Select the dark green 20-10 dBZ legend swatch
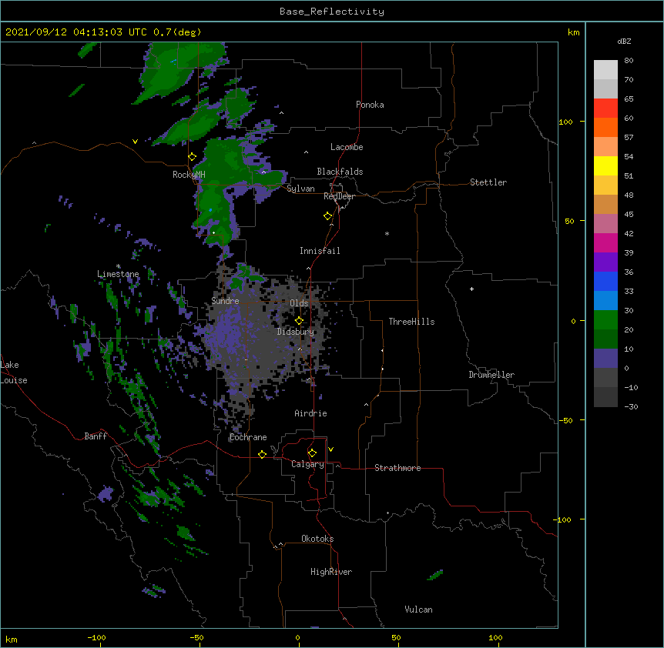Image resolution: width=664 pixels, height=648 pixels. coord(605,339)
